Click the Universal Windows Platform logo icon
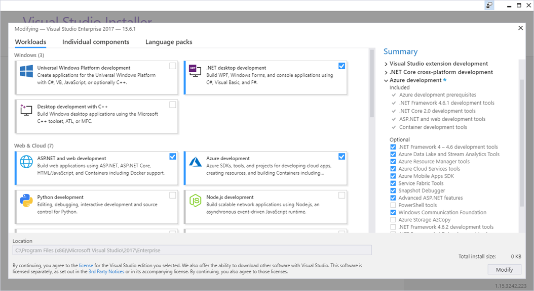This screenshot has height=291, width=534. (26, 71)
